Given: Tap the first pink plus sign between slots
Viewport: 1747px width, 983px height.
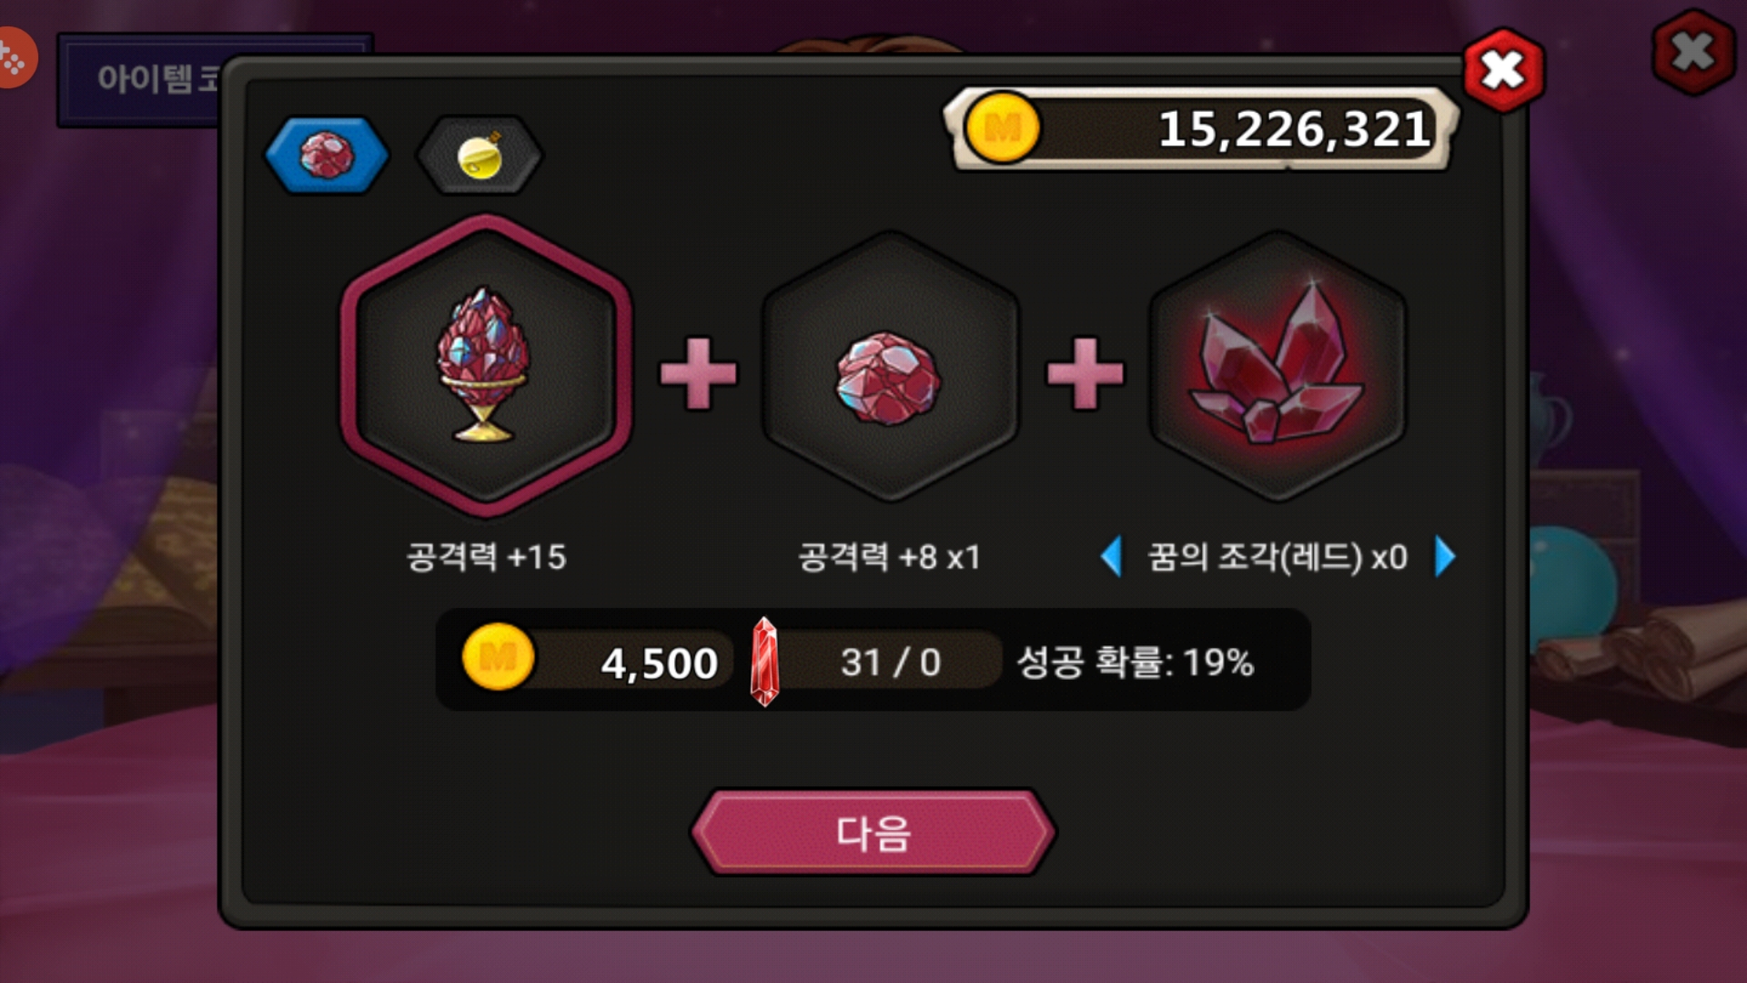Looking at the screenshot, I should pos(698,373).
